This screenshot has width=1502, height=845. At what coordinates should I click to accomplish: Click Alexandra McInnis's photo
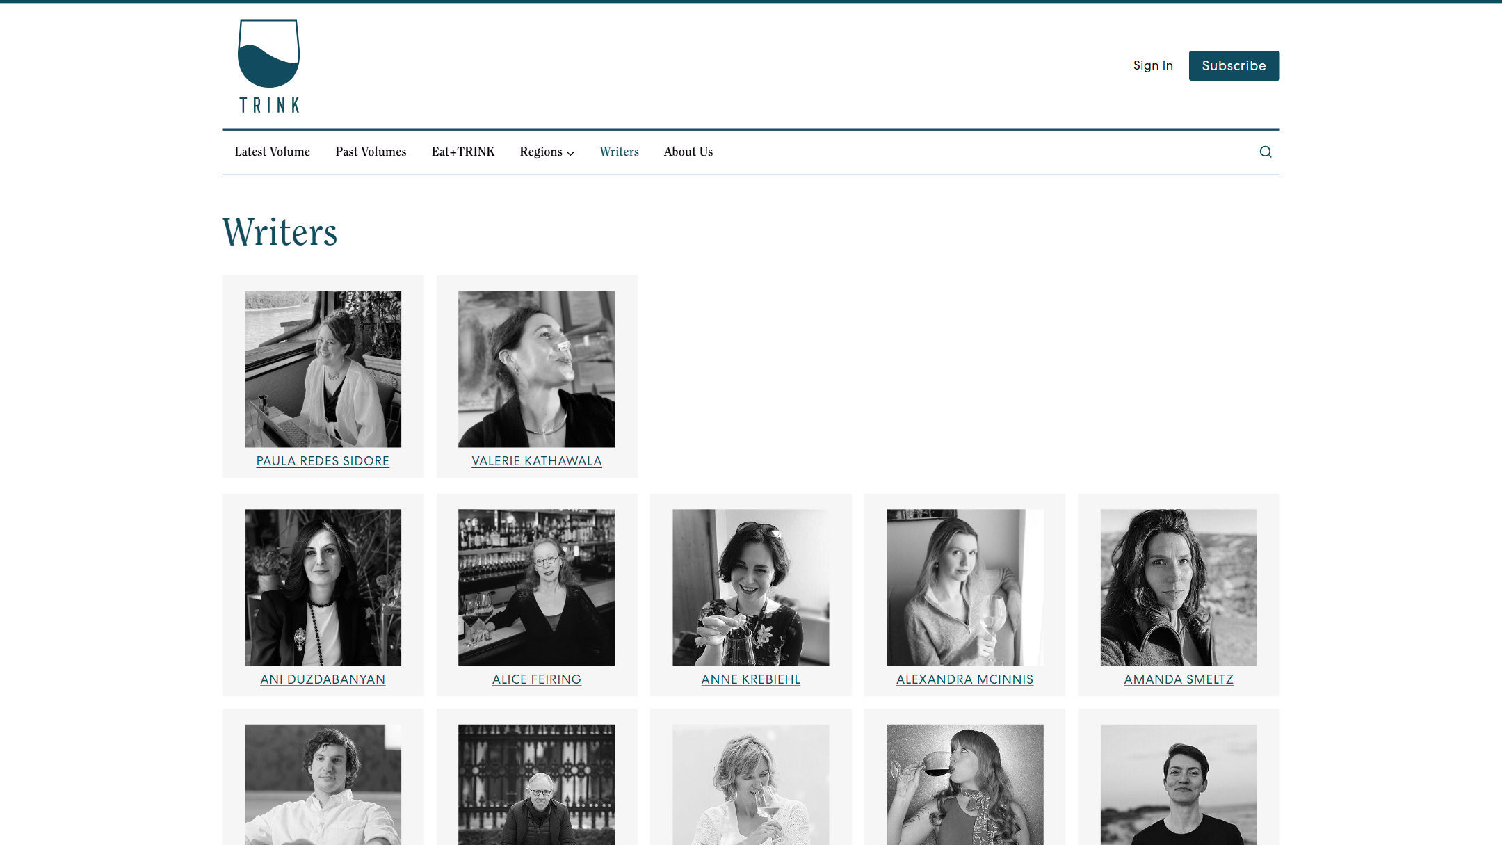click(964, 588)
